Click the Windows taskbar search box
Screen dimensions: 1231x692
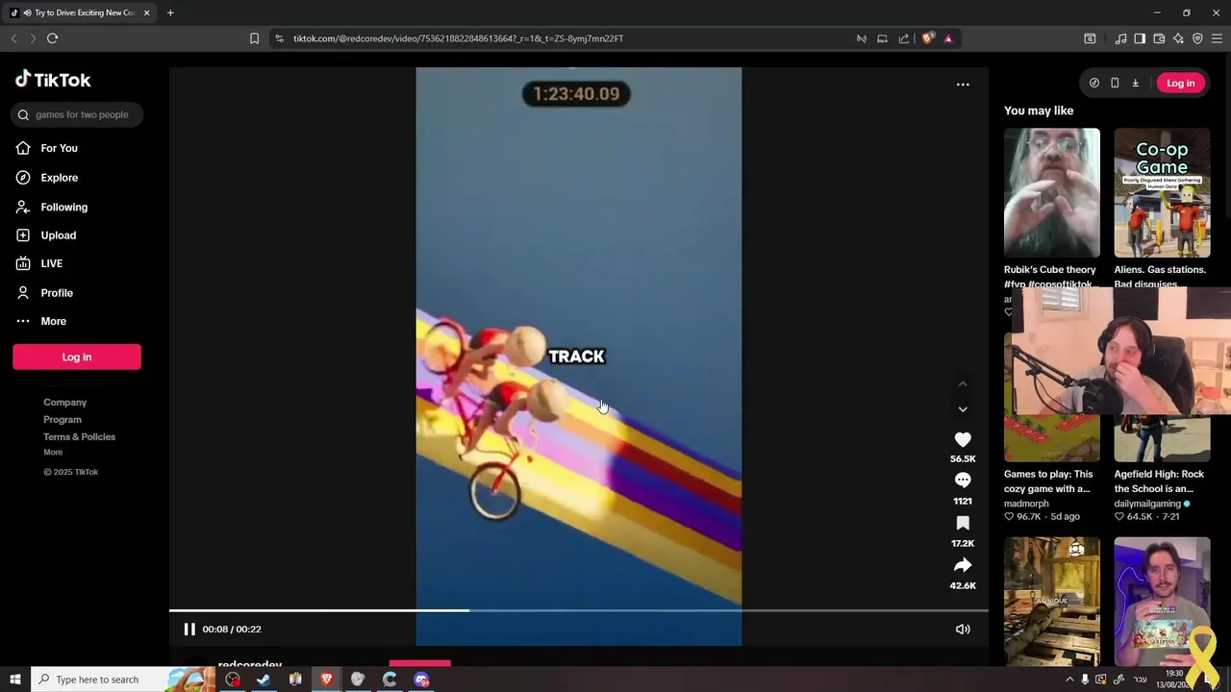coord(125,680)
